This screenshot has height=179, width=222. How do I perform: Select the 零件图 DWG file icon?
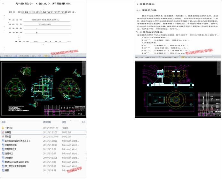coord(3,137)
